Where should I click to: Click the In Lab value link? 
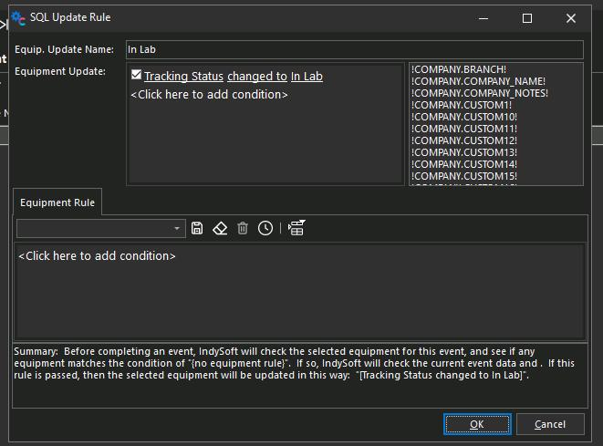point(307,77)
